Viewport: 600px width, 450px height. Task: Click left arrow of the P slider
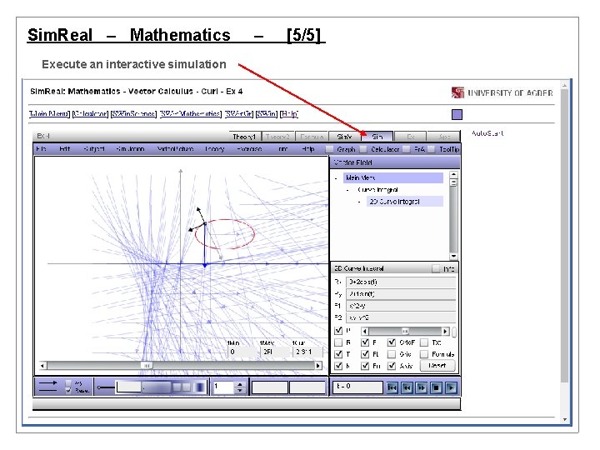tap(365, 331)
